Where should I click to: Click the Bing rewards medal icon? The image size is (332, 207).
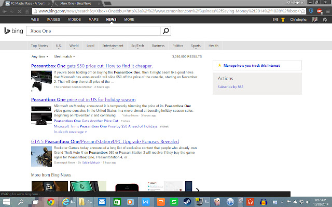click(283, 20)
